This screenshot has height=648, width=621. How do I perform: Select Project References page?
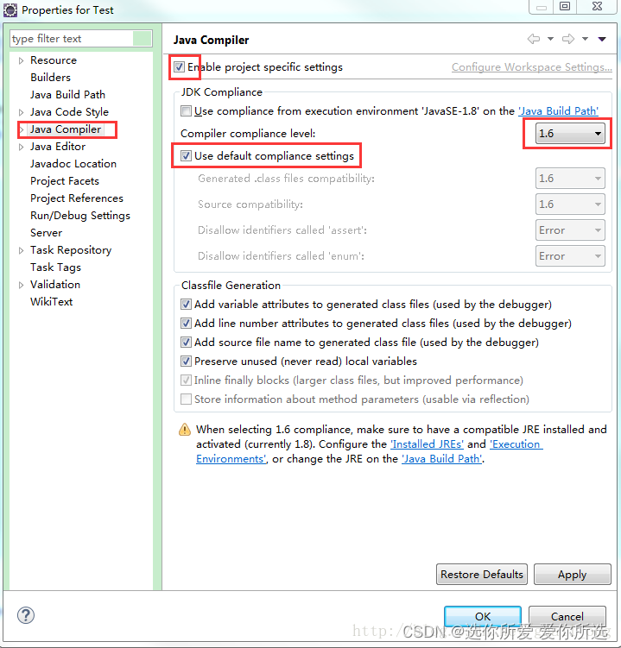[77, 198]
